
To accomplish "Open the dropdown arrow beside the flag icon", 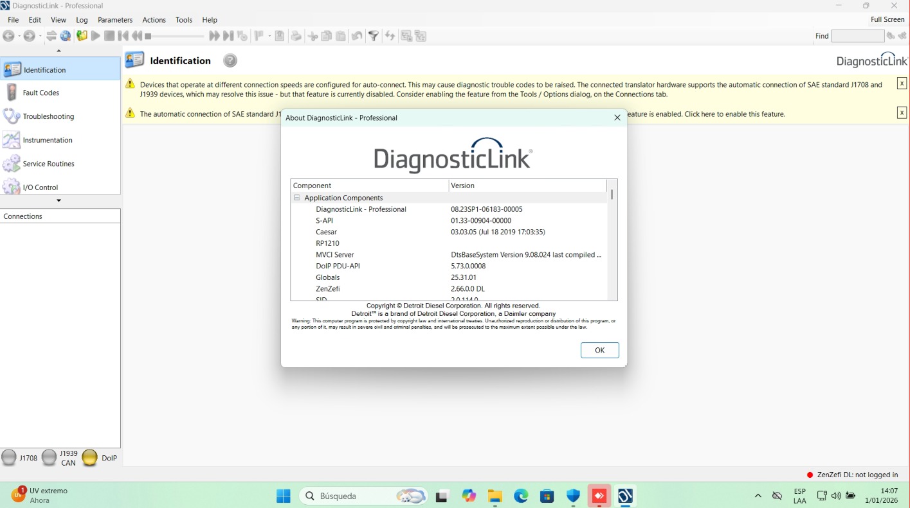I will click(269, 36).
